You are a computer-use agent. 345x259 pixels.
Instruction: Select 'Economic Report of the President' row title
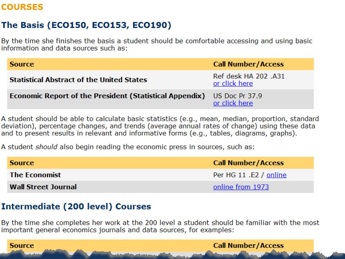(x=107, y=96)
